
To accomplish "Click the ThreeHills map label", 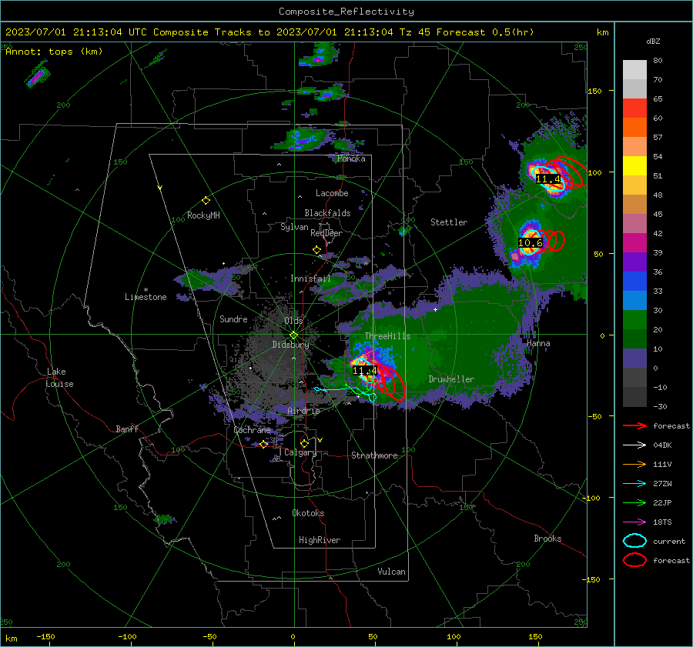I will [387, 336].
